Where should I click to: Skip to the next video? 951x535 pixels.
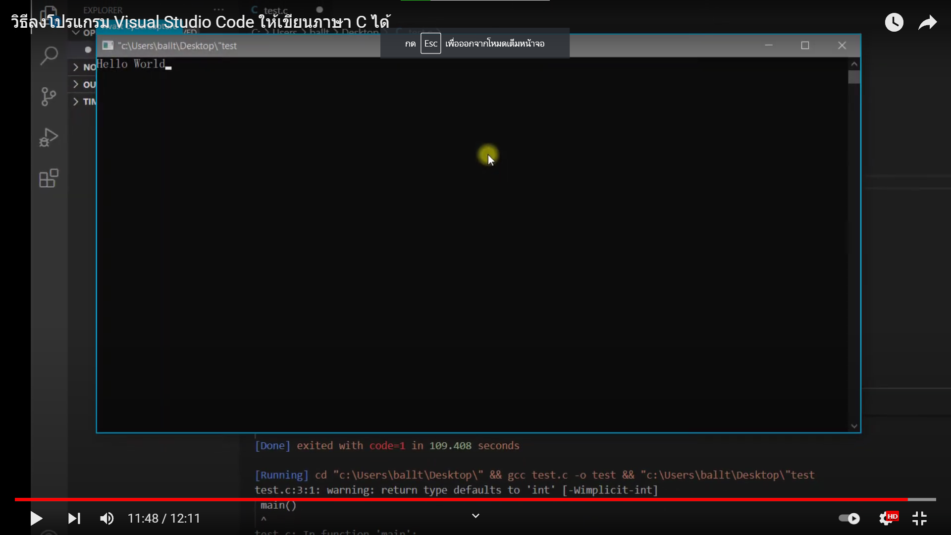pyautogui.click(x=74, y=518)
